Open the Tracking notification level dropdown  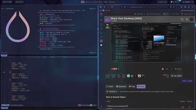(x=112, y=92)
